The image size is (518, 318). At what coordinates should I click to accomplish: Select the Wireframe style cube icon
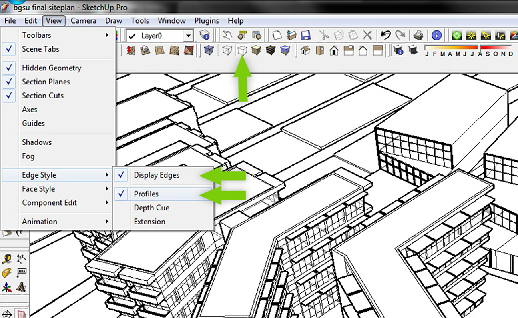pyautogui.click(x=227, y=50)
